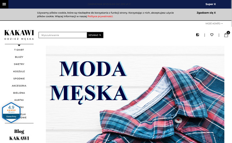Viewport: 232px width, 143px height.
Task: Go to the KOSZULE category
Action: tap(19, 71)
